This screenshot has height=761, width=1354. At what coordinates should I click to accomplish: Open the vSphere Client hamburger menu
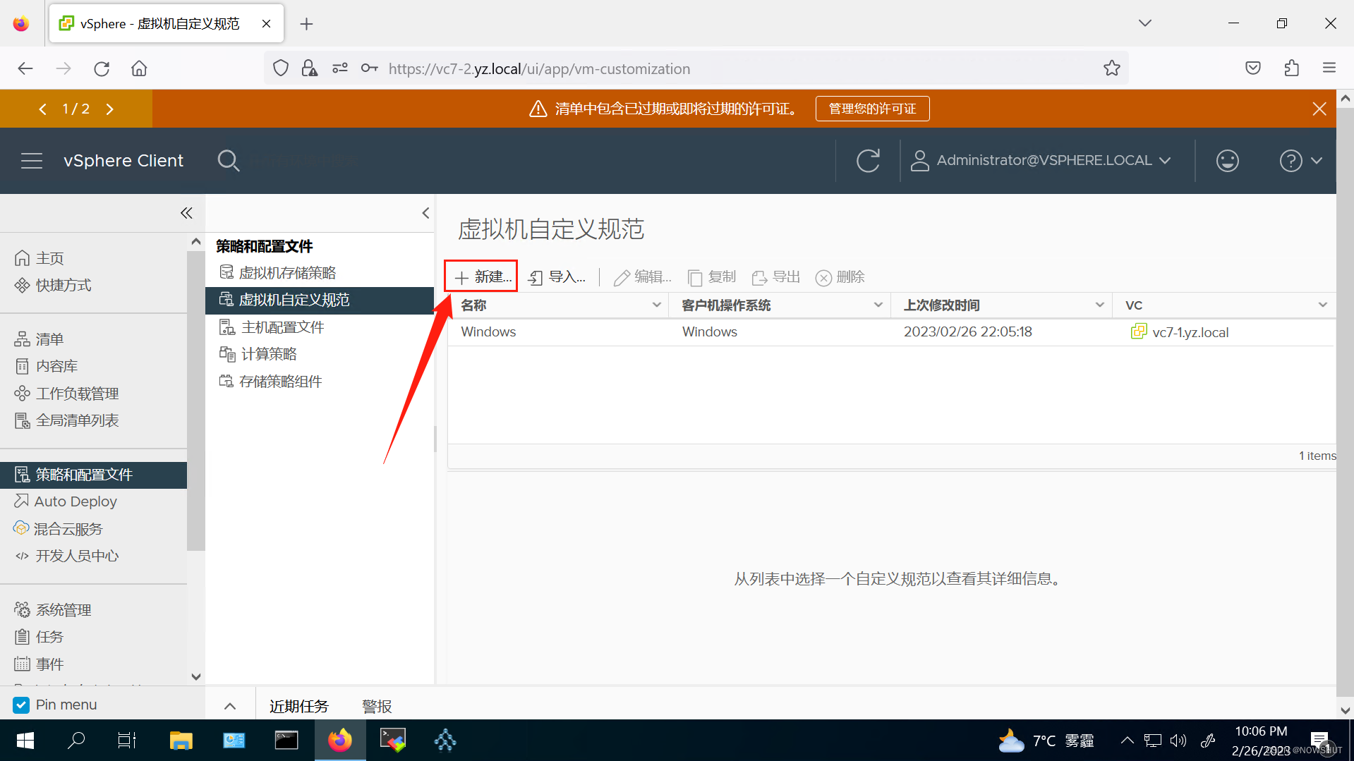point(32,161)
